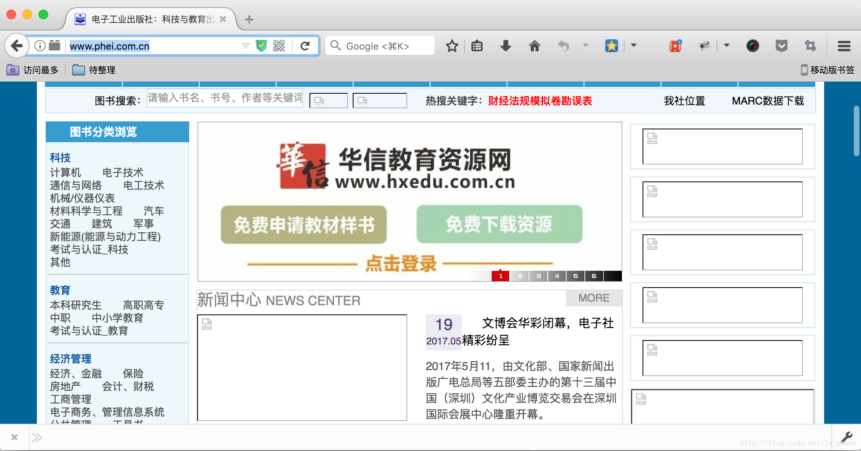Select banner slide number 6
861x451 pixels.
point(594,276)
